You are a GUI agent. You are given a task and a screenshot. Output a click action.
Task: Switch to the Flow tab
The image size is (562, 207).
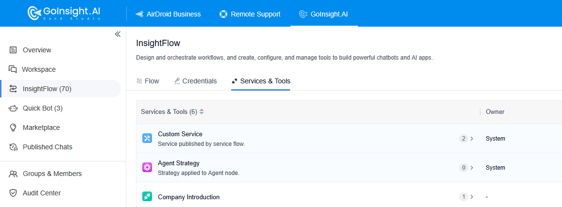(148, 81)
